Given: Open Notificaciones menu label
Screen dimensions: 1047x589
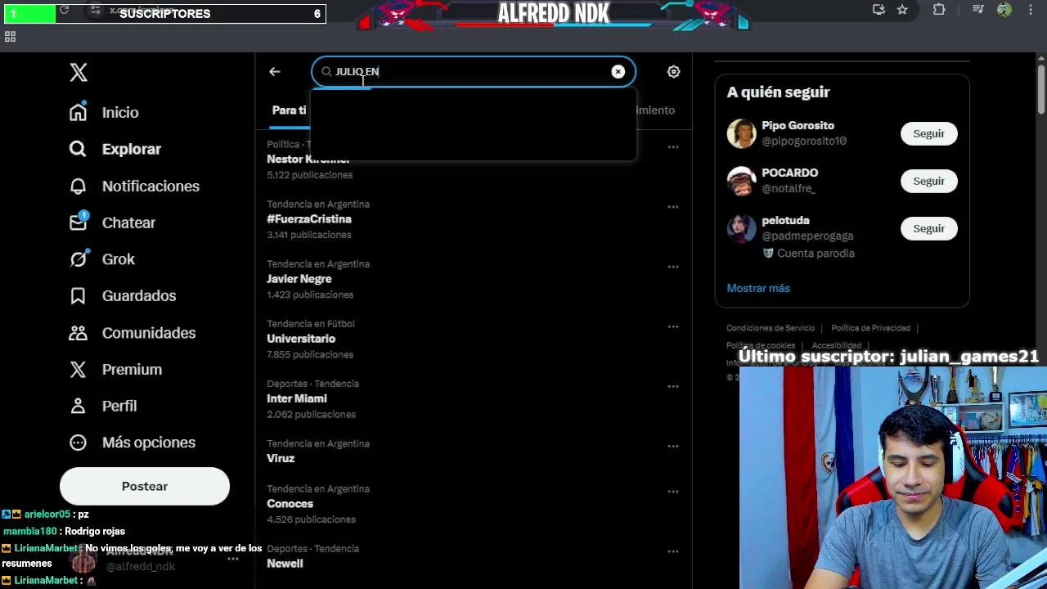Looking at the screenshot, I should click(151, 186).
